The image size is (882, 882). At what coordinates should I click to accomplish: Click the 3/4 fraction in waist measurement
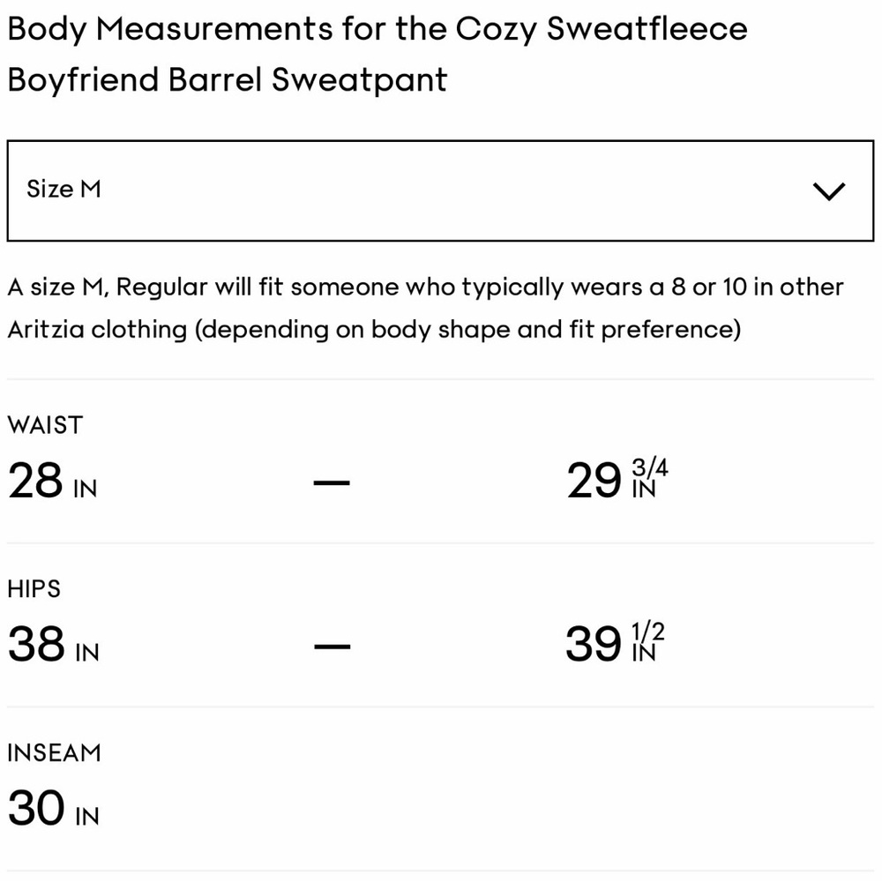pyautogui.click(x=650, y=468)
